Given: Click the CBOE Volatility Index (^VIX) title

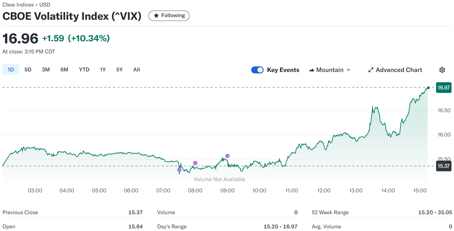Looking at the screenshot, I should pos(72,16).
